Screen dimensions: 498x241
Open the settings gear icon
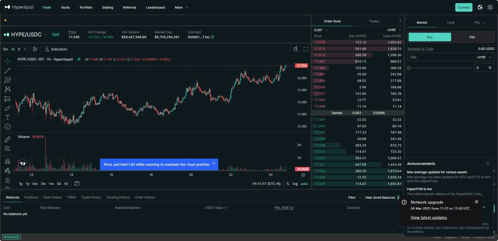pos(490,7)
